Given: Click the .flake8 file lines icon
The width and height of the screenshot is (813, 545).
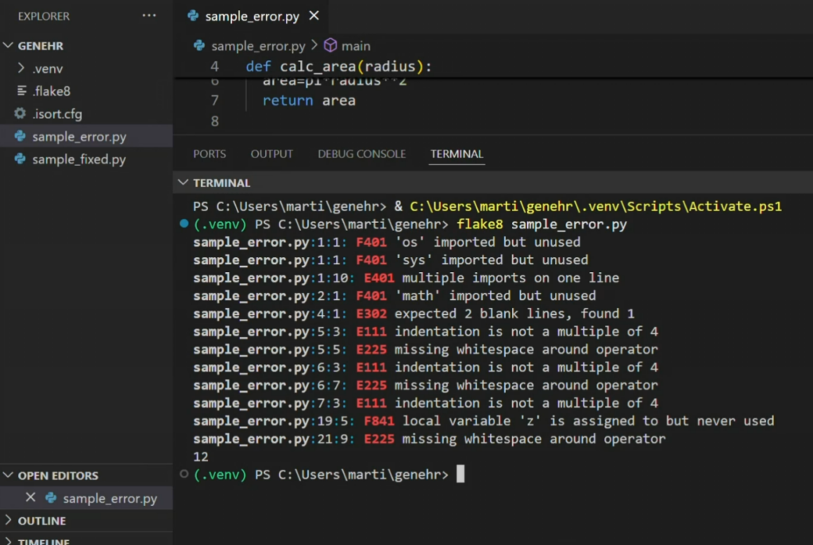Looking at the screenshot, I should (x=21, y=90).
